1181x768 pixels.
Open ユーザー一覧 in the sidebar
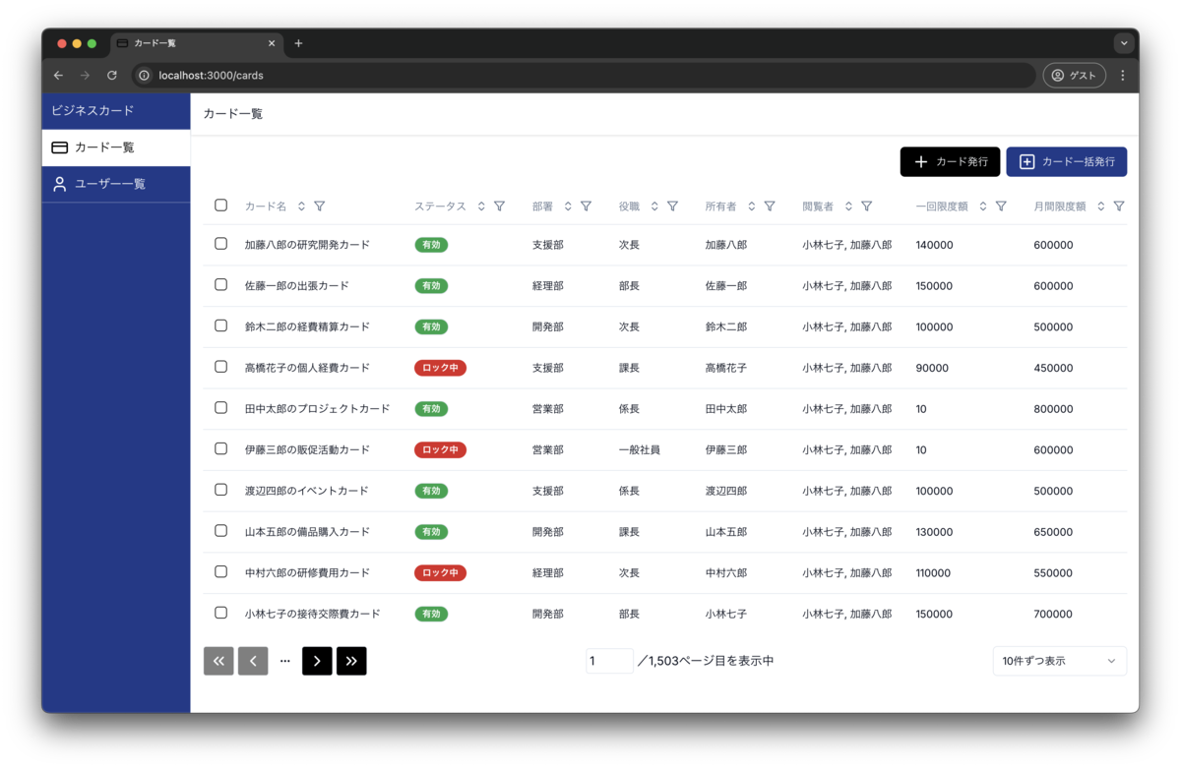point(116,184)
